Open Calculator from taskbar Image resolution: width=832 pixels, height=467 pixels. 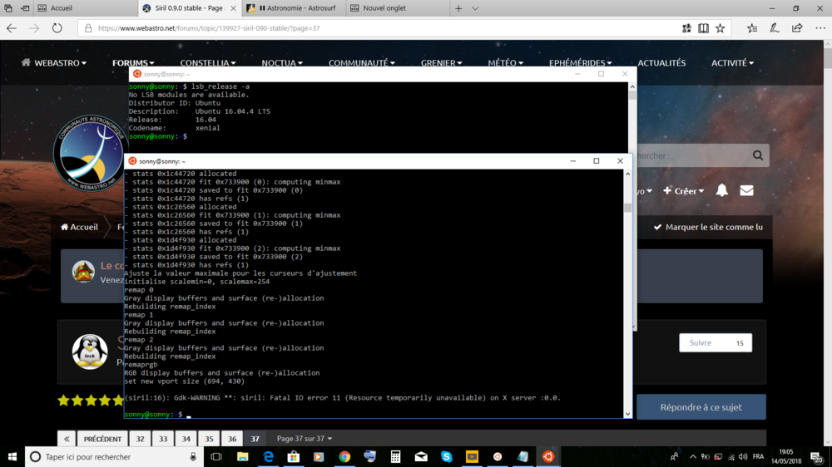[395, 456]
